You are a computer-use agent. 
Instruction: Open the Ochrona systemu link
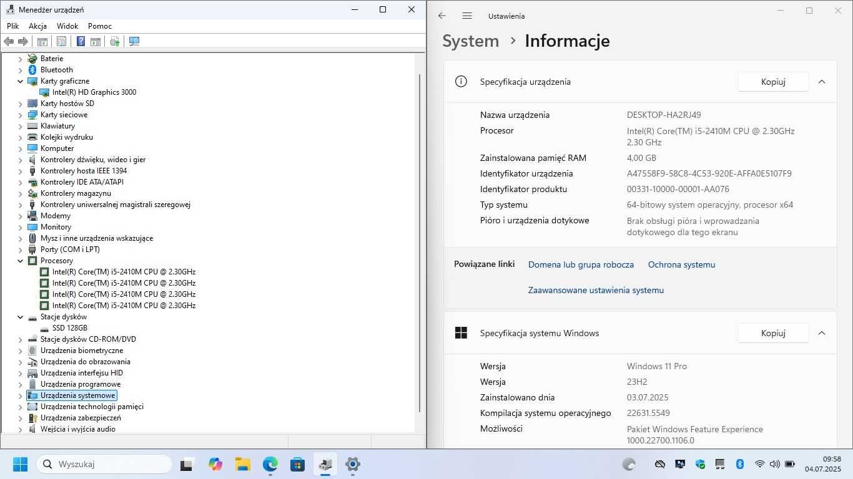coord(681,264)
